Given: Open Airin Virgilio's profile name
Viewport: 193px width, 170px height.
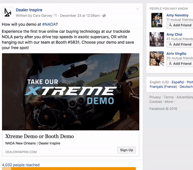Looking at the screenshot, I should [x=176, y=54].
